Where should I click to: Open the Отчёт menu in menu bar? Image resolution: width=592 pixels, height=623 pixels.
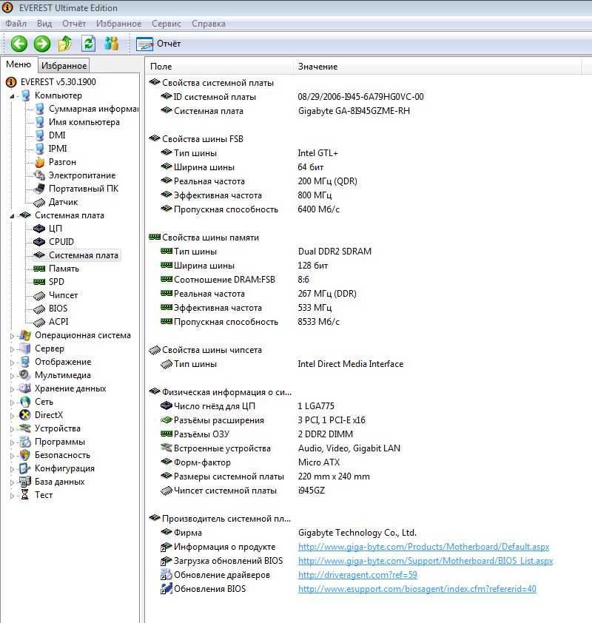[74, 24]
